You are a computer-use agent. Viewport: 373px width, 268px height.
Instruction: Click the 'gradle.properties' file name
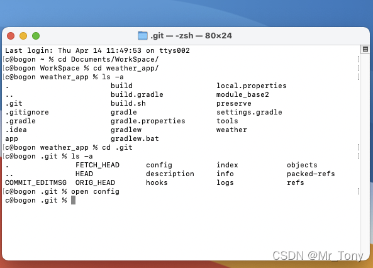(x=148, y=121)
